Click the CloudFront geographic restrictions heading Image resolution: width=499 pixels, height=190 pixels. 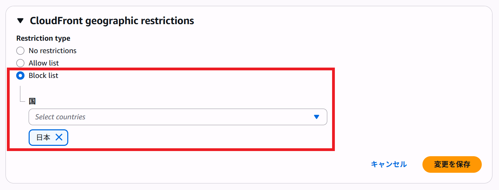(112, 21)
